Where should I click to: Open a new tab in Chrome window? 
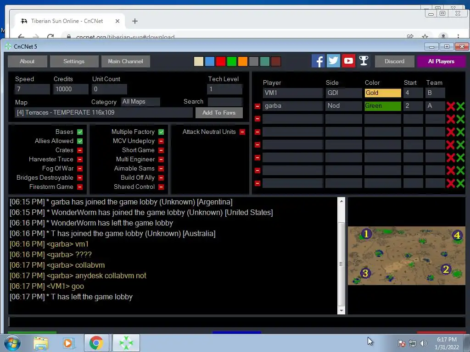(135, 21)
